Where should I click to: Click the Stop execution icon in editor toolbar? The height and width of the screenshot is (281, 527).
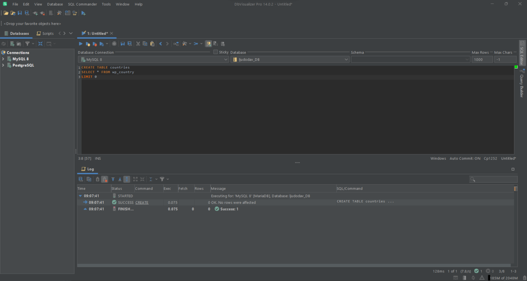114,44
